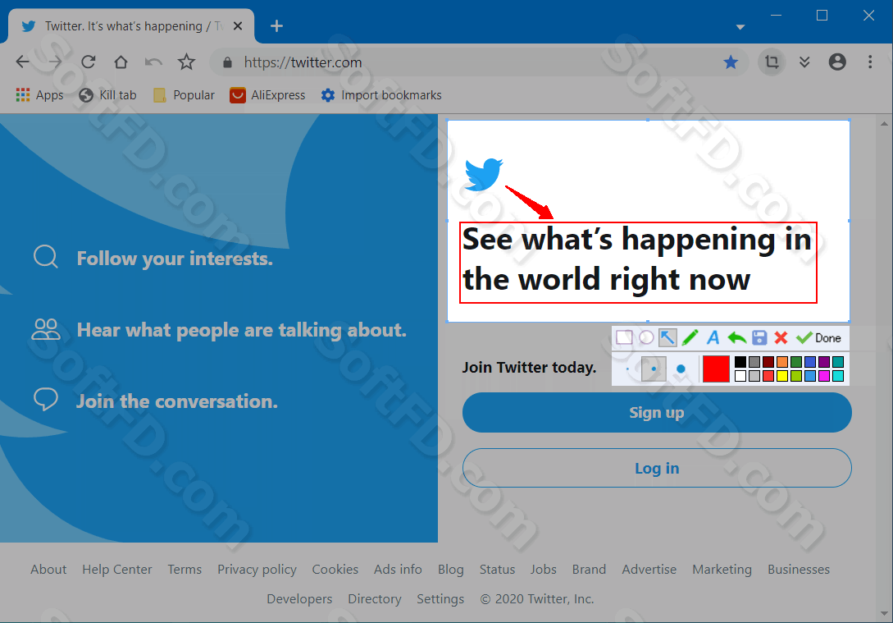The image size is (893, 623).
Task: Open the Businesses footer link
Action: point(799,570)
